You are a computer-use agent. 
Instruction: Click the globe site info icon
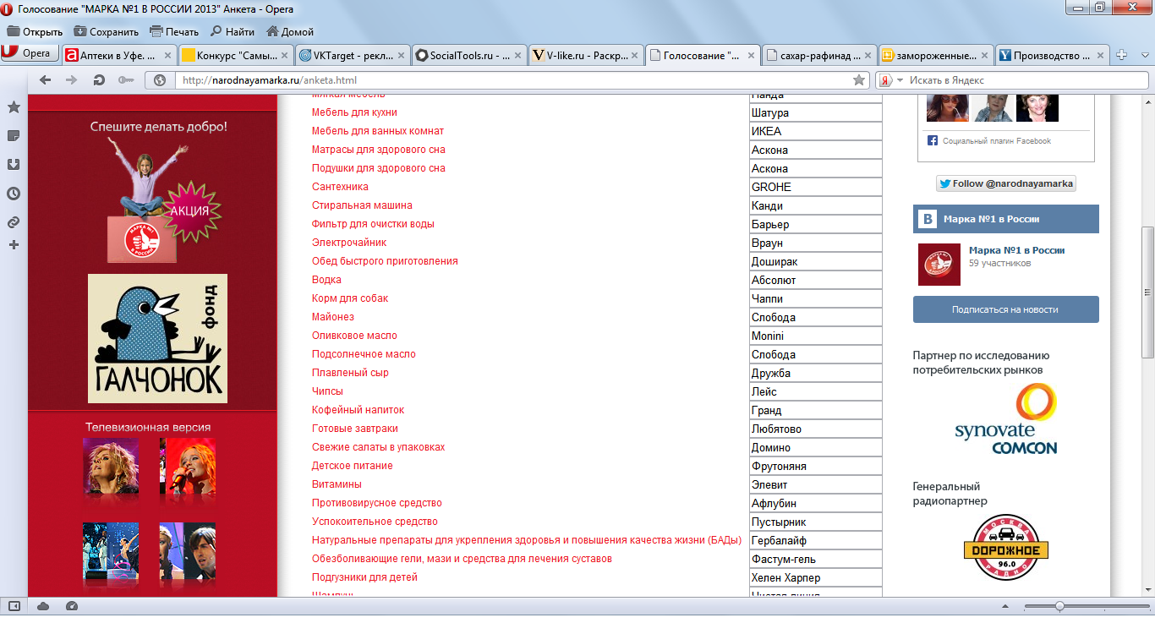pos(160,80)
